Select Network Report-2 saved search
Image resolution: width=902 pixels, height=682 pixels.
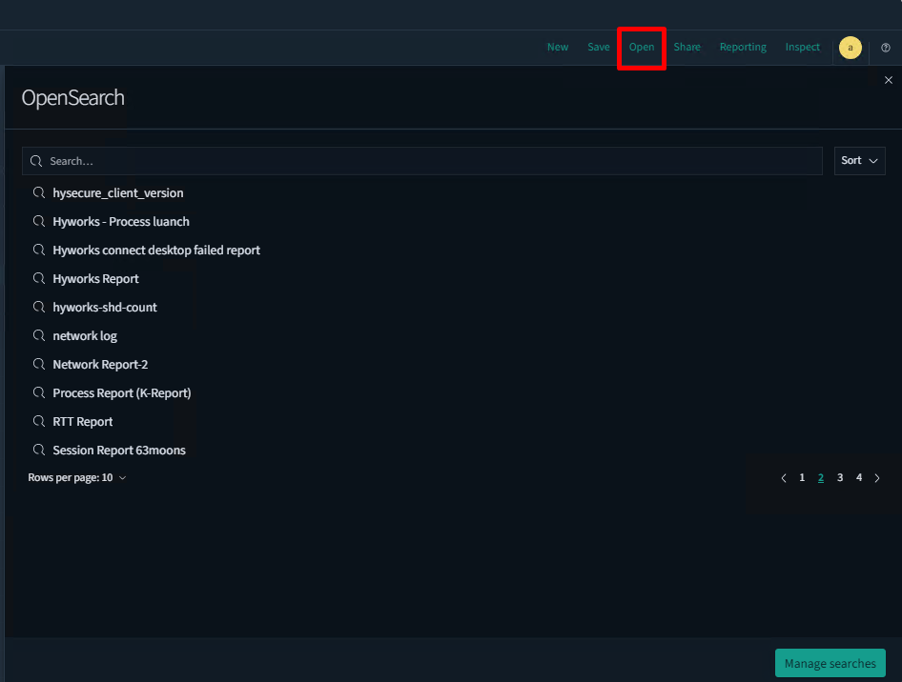(100, 365)
